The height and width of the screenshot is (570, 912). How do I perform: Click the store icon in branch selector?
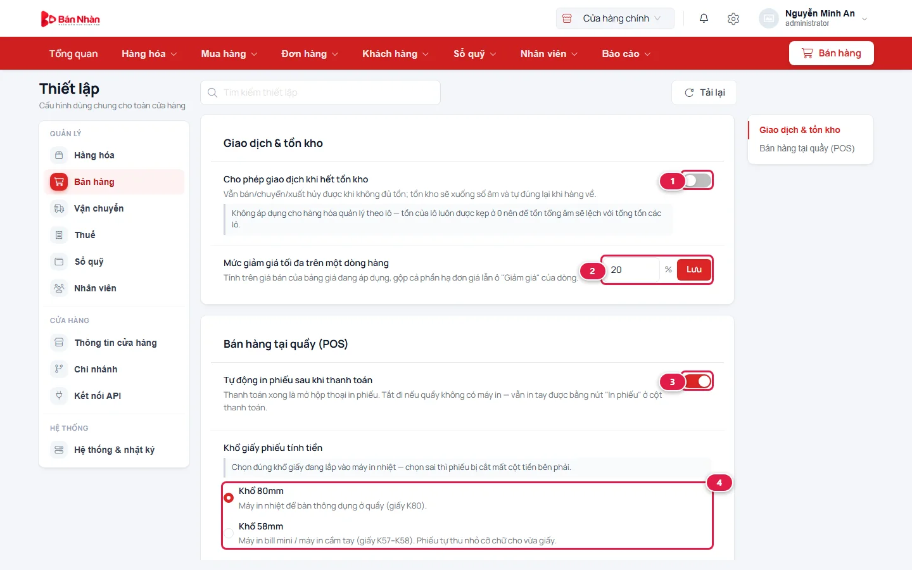567,18
